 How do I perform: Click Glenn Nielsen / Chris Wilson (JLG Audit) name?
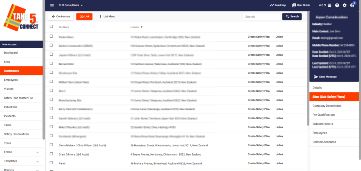tap(82, 146)
